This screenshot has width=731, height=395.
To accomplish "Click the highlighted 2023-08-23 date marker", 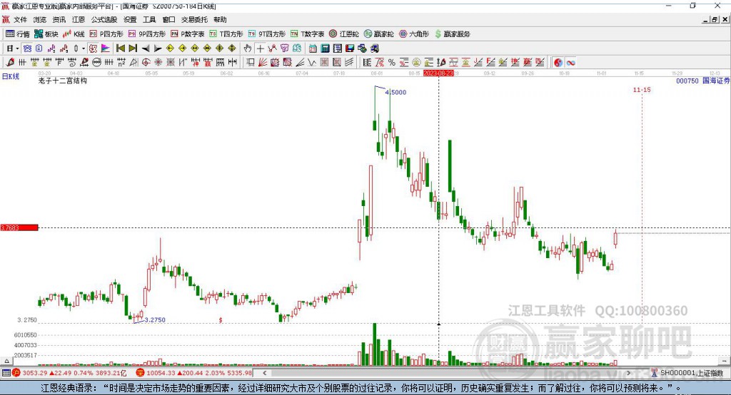I will click(x=438, y=73).
